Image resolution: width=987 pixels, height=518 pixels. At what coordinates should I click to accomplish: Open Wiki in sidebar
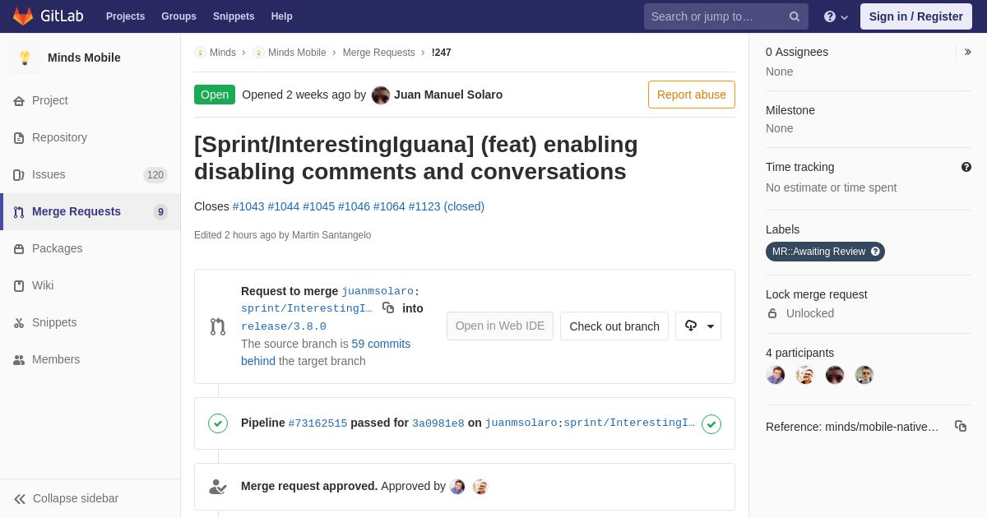(90, 285)
